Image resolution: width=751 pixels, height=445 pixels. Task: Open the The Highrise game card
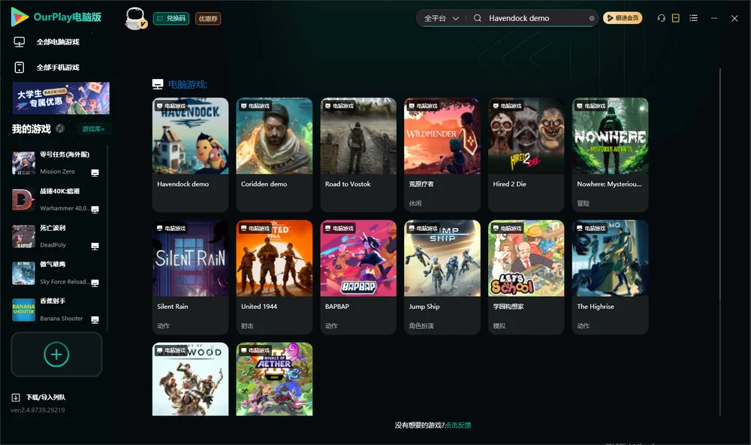point(610,277)
